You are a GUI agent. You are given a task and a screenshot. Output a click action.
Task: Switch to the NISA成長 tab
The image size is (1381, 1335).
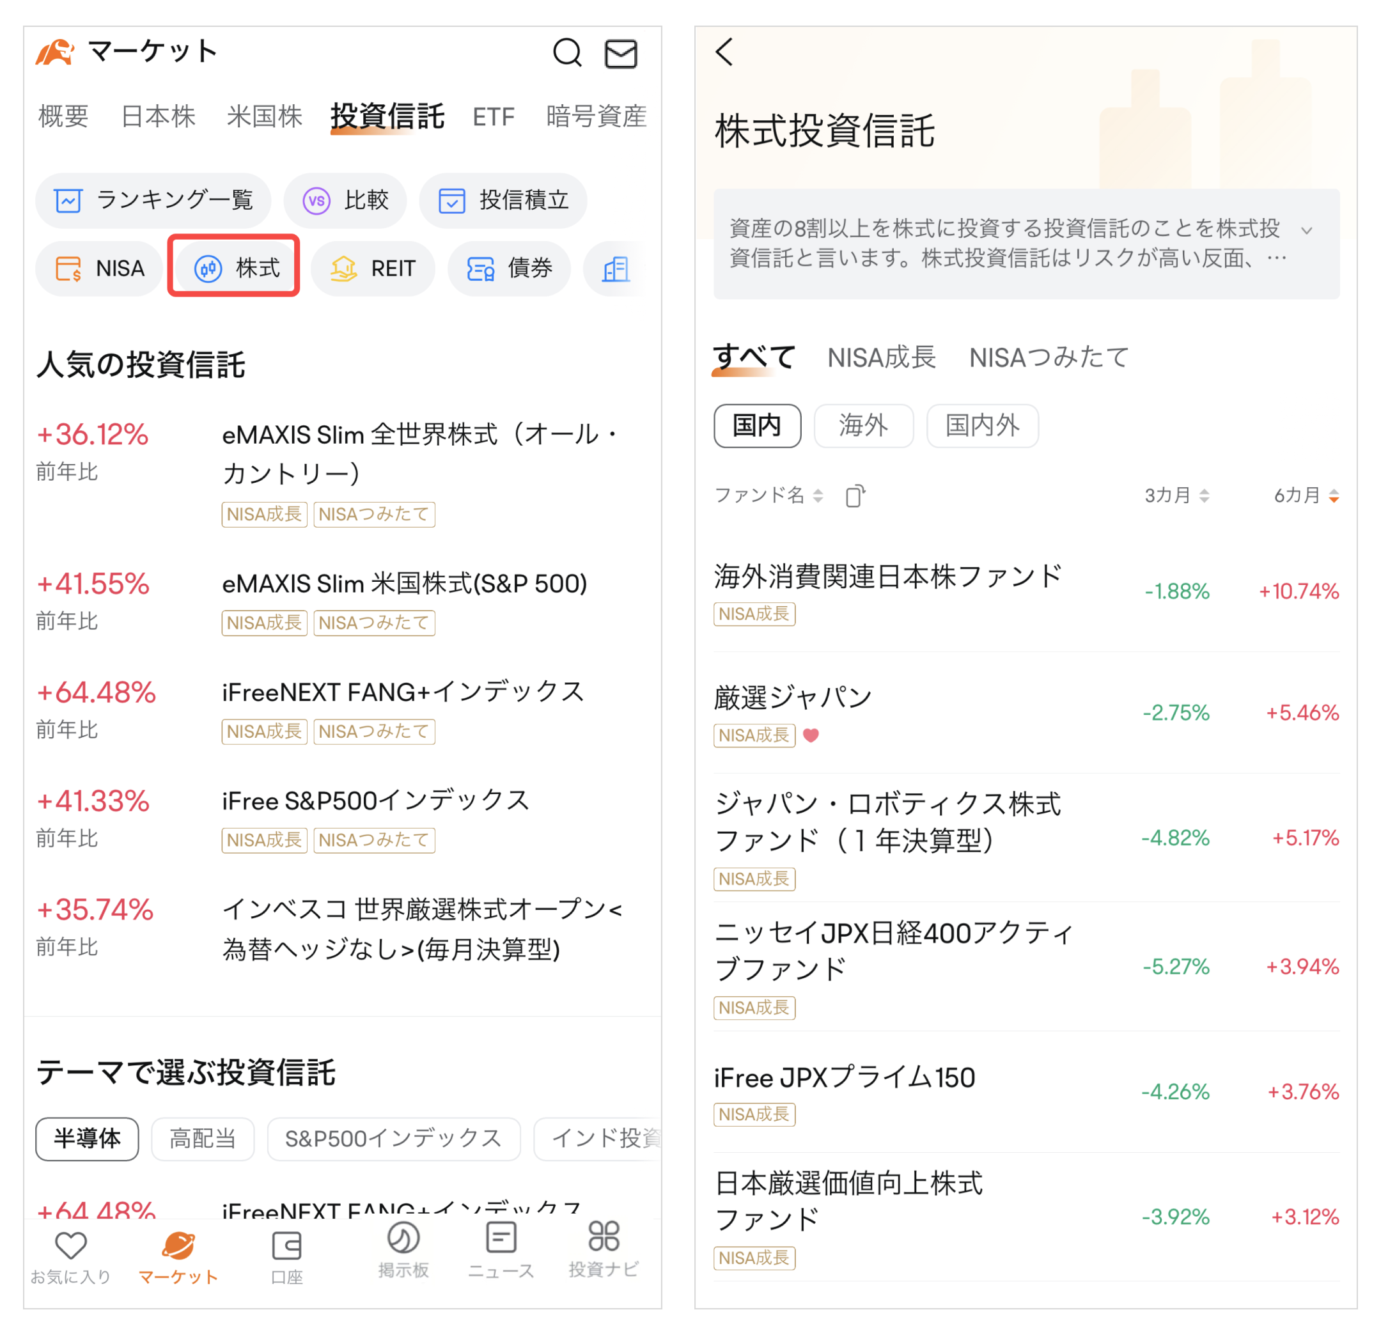(x=882, y=358)
